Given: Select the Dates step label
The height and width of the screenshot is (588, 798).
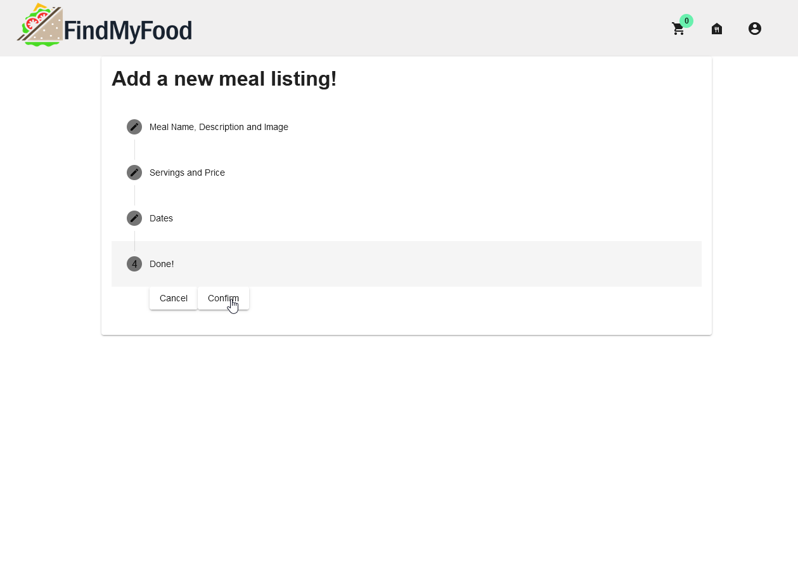Looking at the screenshot, I should tap(161, 218).
